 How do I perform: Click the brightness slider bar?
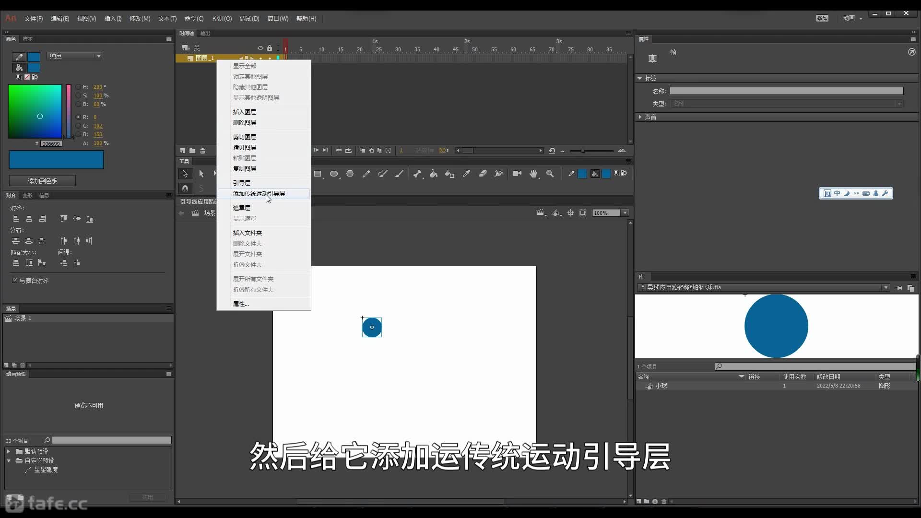pos(69,112)
